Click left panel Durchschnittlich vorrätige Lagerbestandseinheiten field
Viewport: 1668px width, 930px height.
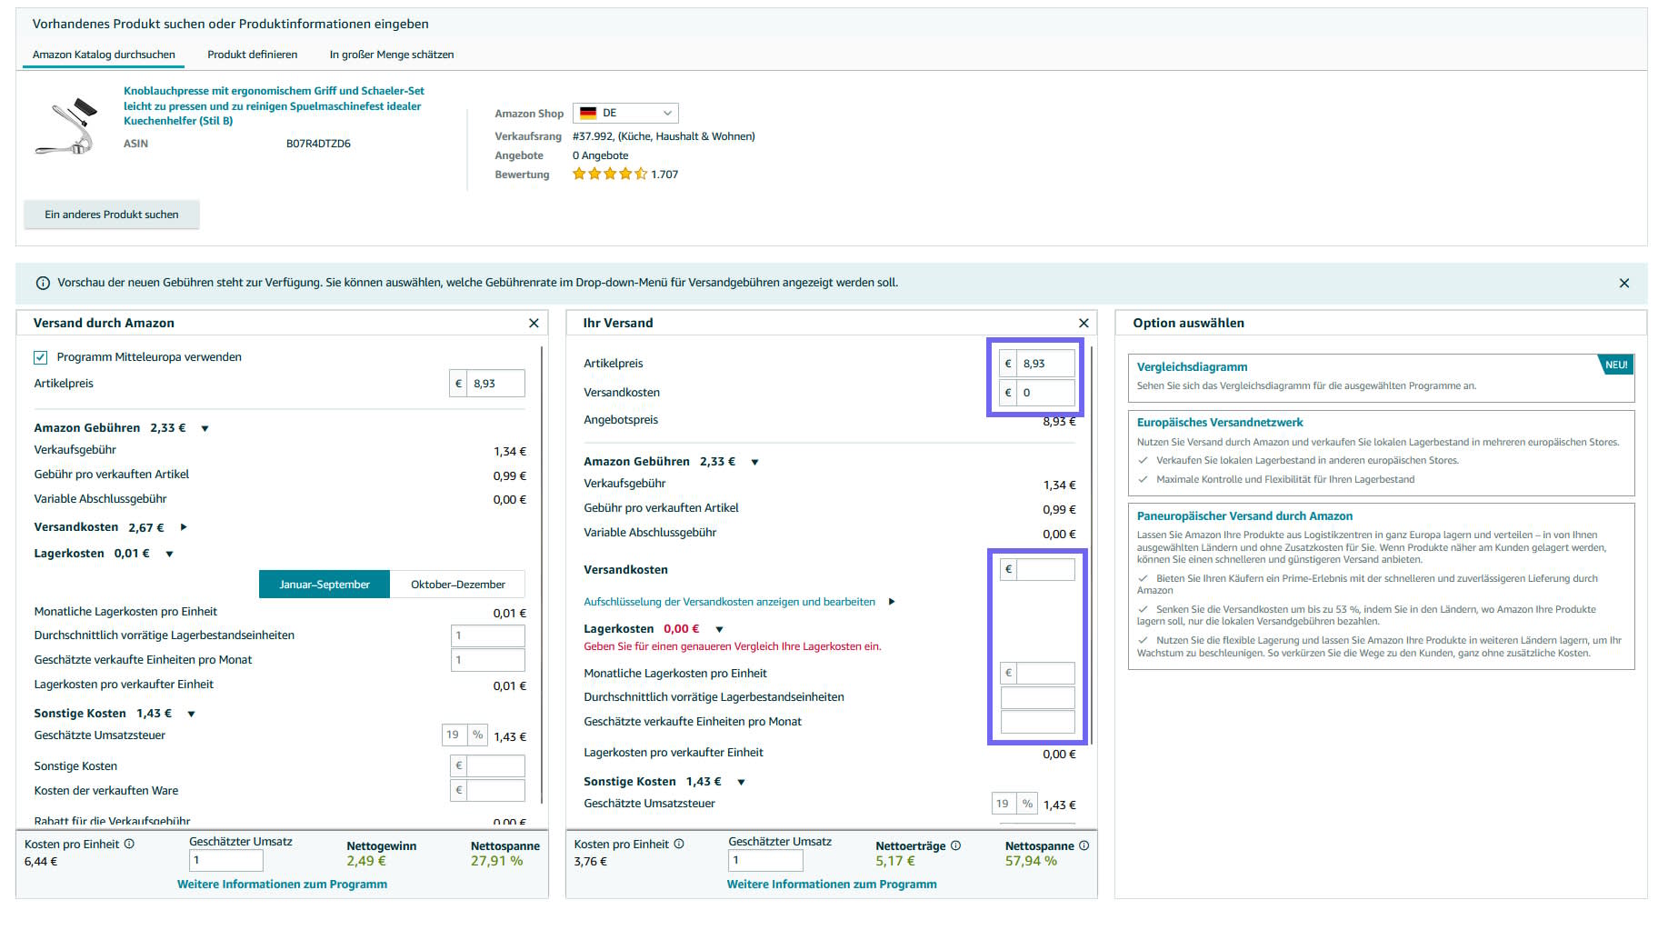click(488, 635)
